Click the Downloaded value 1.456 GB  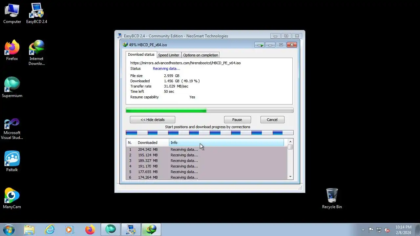172,81
